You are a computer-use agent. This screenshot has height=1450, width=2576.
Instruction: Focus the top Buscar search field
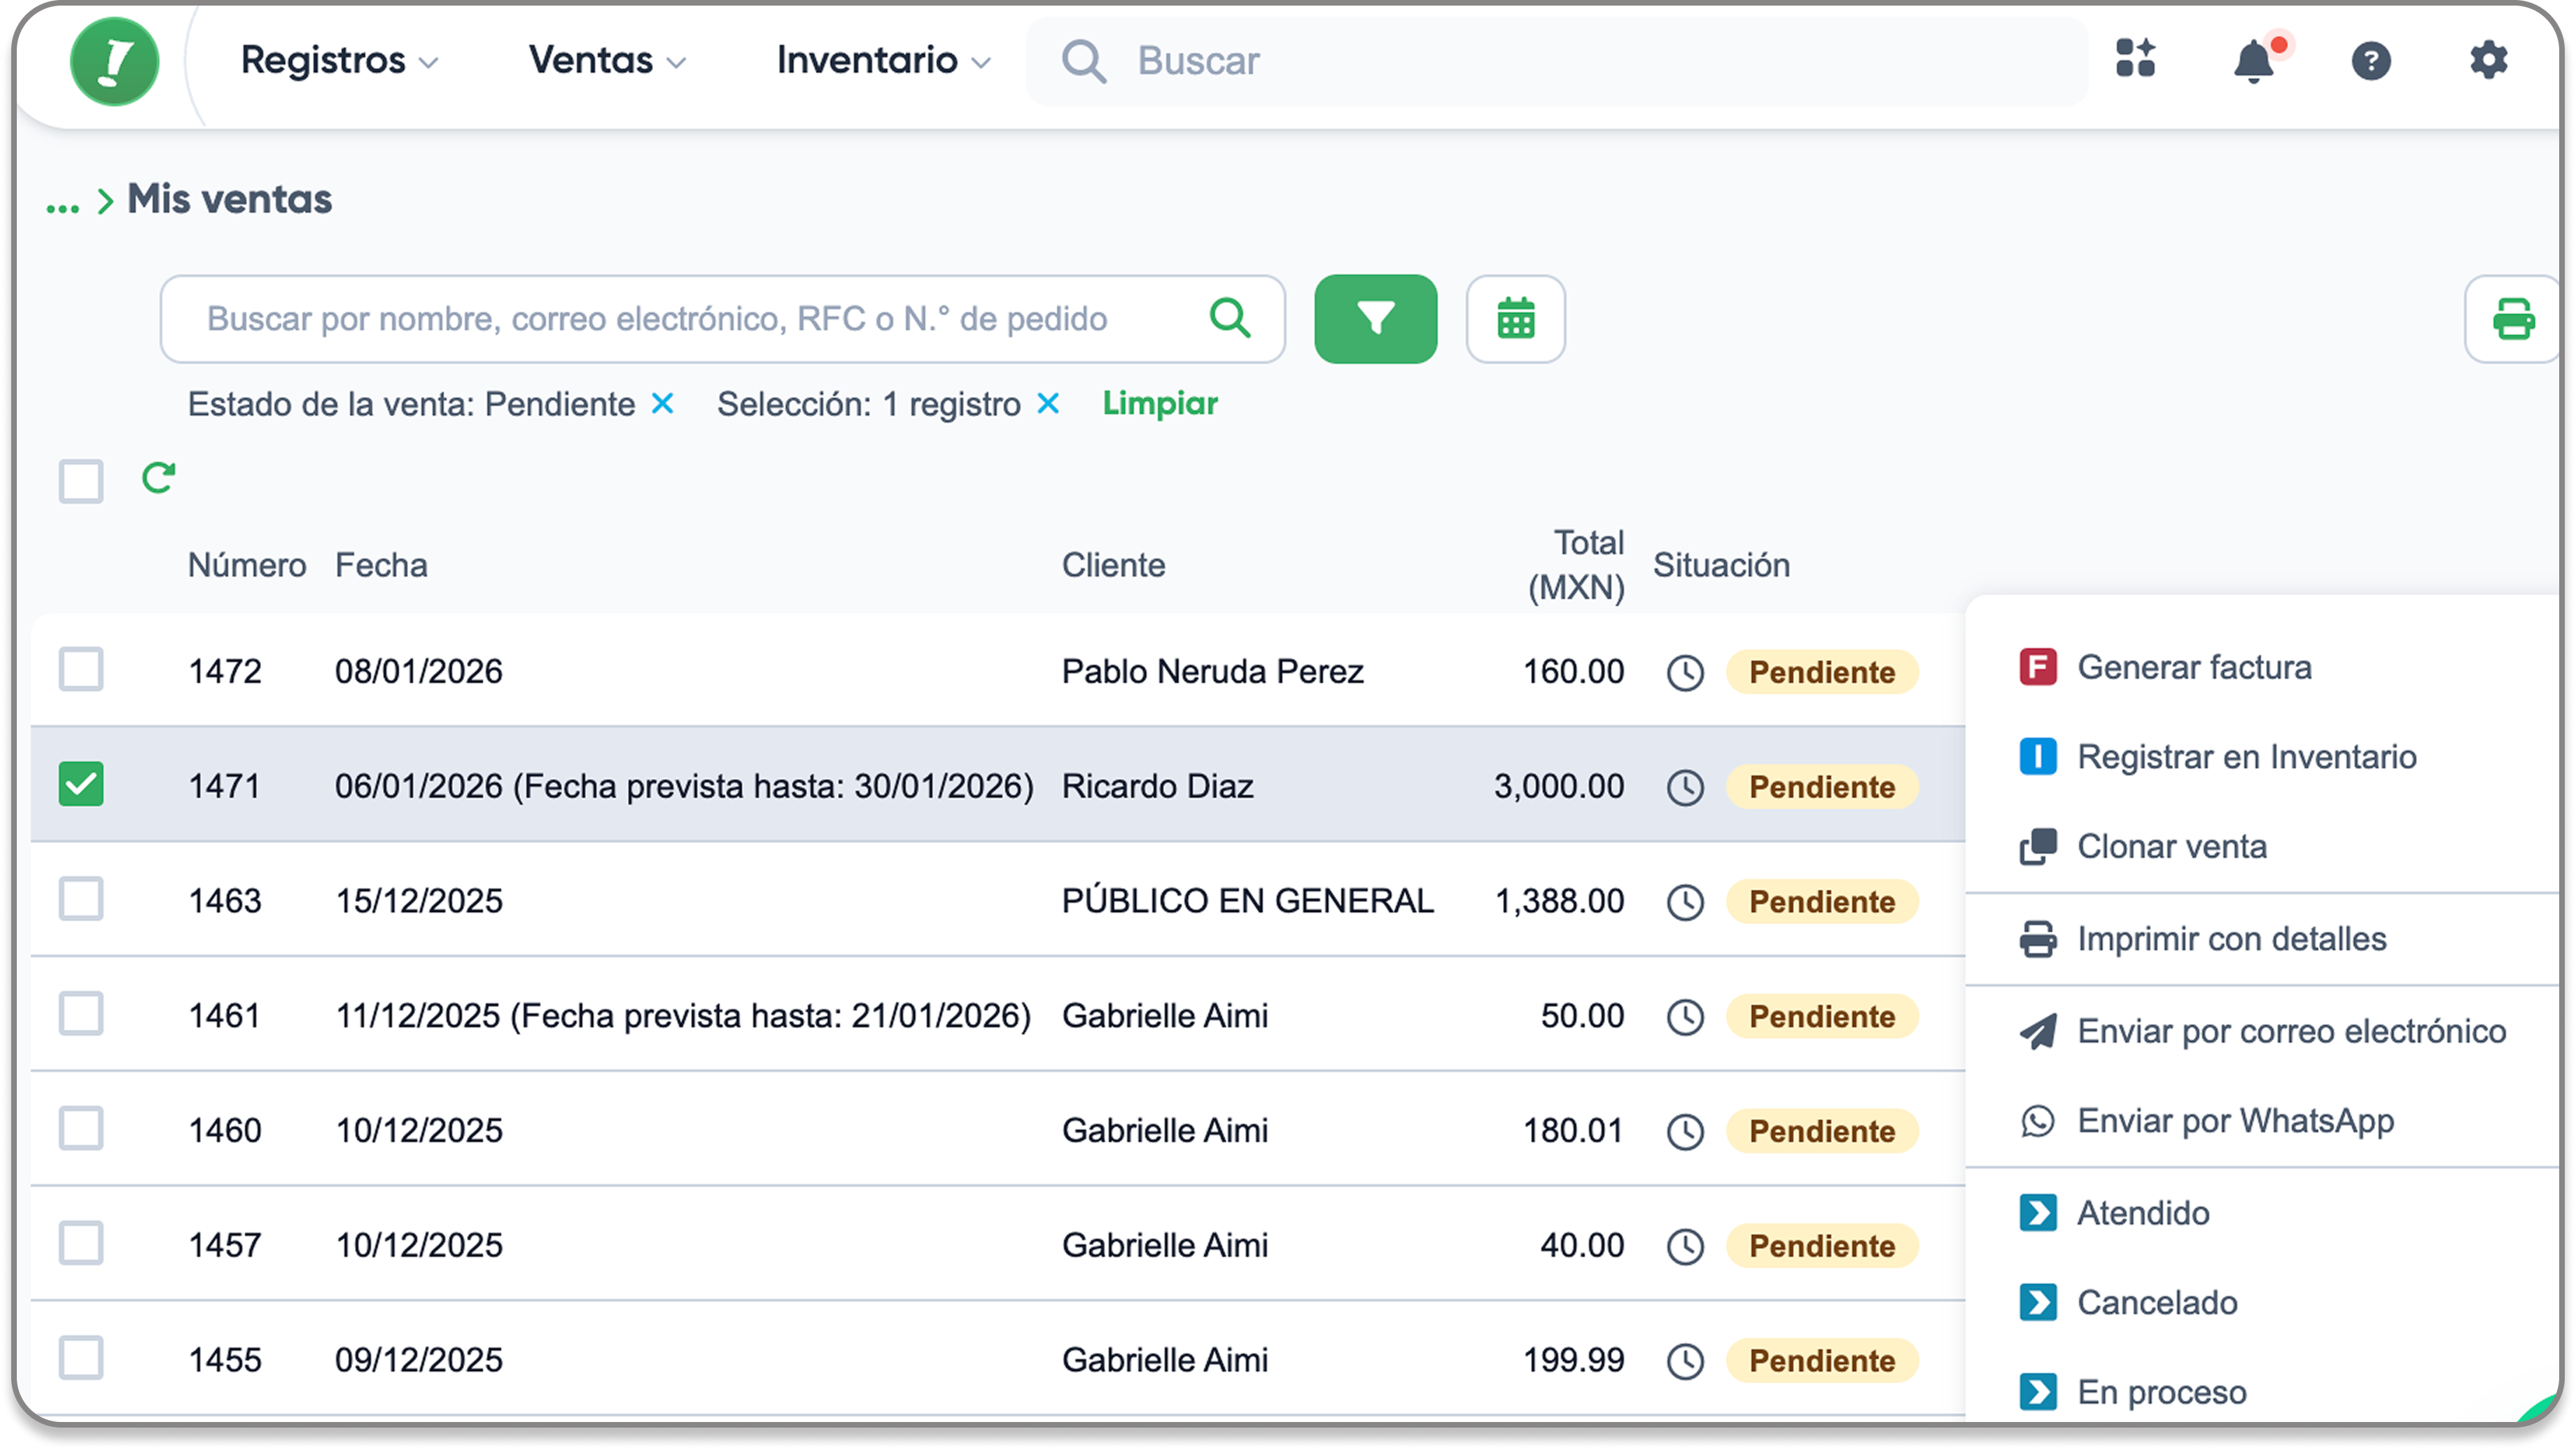click(x=1557, y=61)
